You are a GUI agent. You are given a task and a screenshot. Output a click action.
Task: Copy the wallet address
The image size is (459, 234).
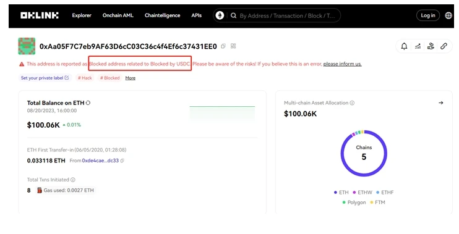click(223, 46)
